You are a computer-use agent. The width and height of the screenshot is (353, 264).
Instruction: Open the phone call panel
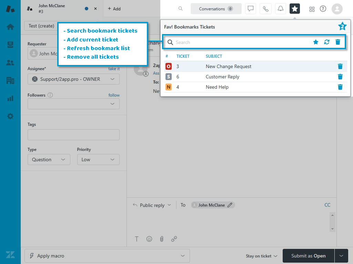point(265,9)
